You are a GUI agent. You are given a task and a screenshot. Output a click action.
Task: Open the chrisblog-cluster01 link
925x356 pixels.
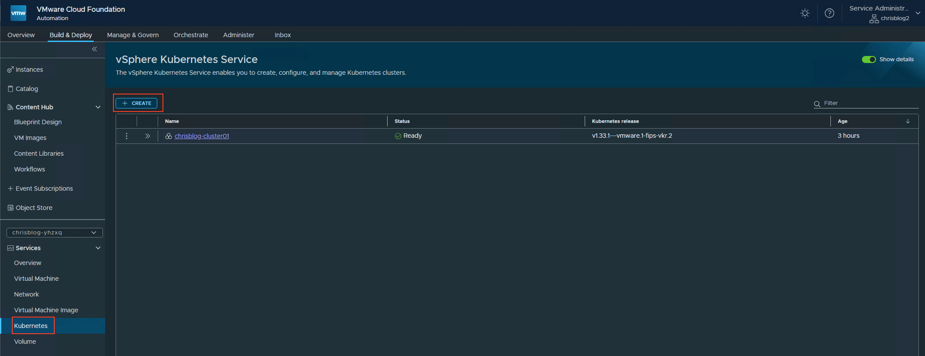202,136
